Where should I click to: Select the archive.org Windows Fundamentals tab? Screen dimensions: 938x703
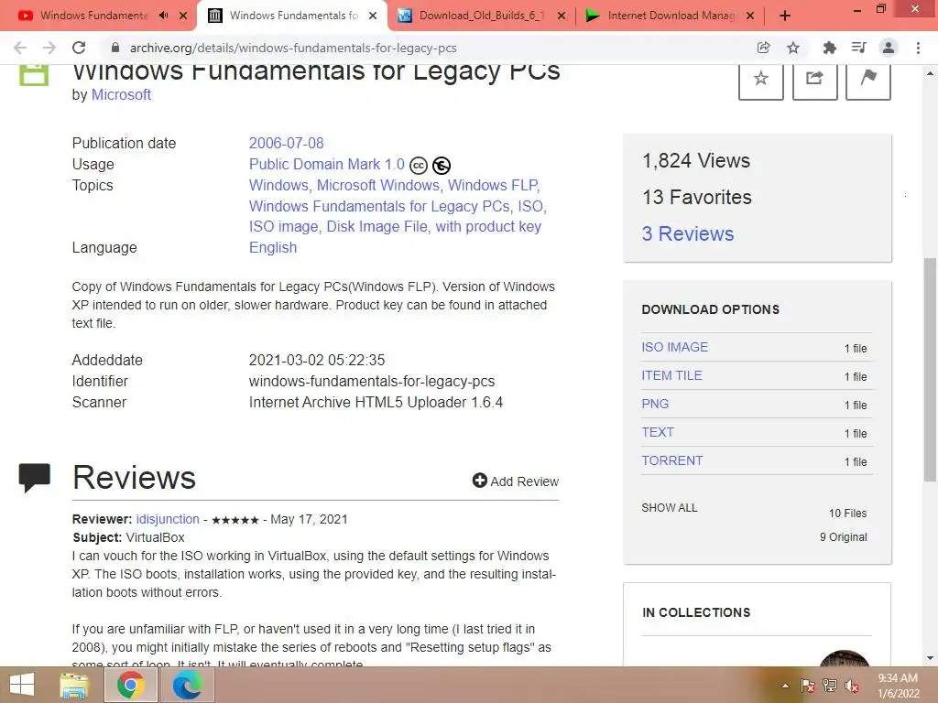pyautogui.click(x=291, y=16)
